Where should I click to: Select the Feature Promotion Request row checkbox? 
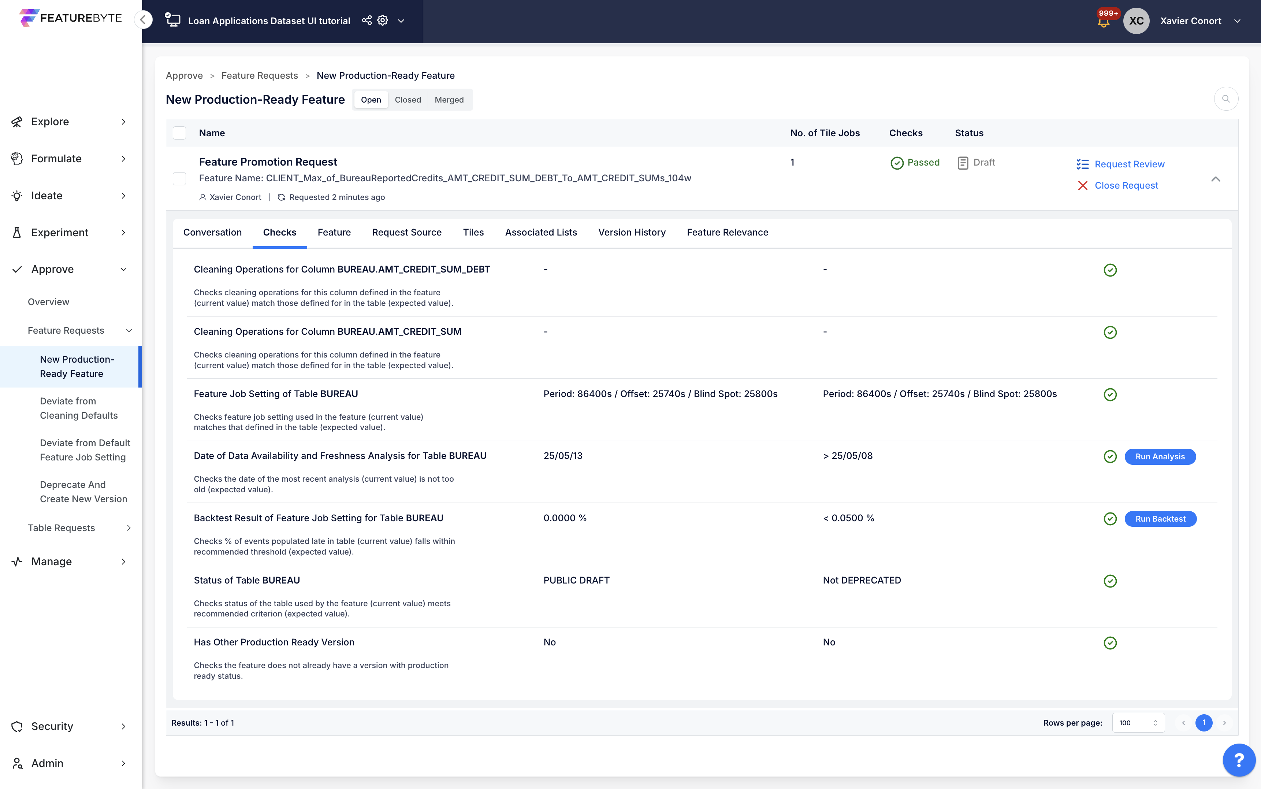click(179, 178)
